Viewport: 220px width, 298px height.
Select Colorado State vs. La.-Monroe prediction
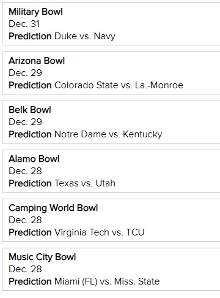pos(119,85)
